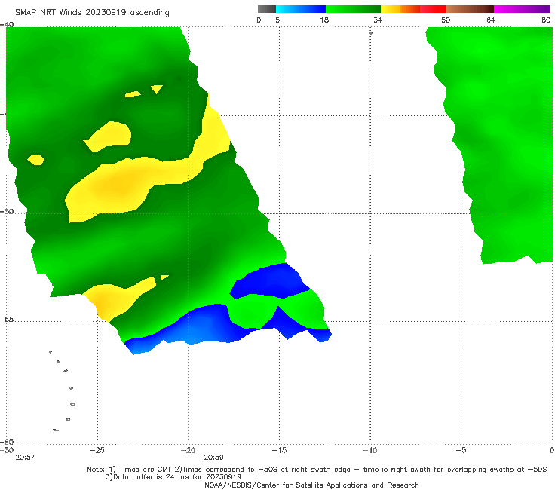Click the note "3)Data buffer is 24 hrs for 20230919"
This screenshot has height=490, width=558.
click(x=173, y=477)
